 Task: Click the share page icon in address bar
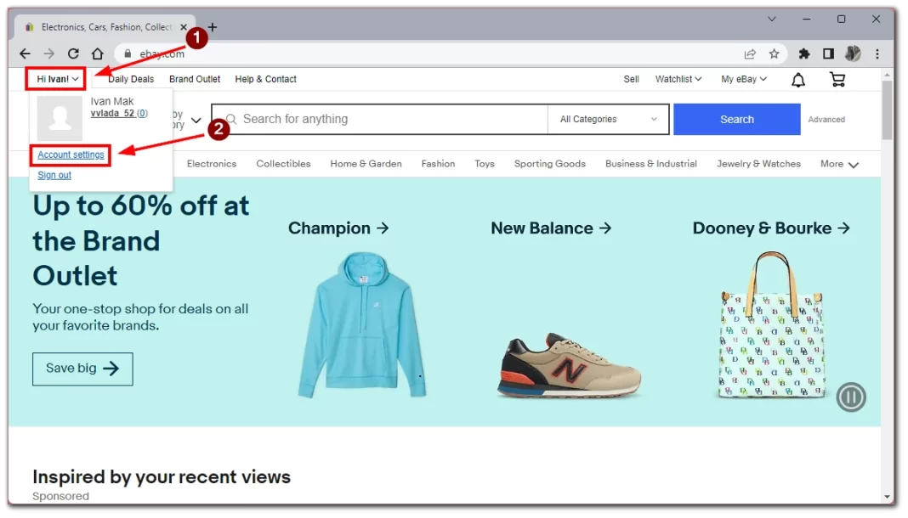point(750,53)
